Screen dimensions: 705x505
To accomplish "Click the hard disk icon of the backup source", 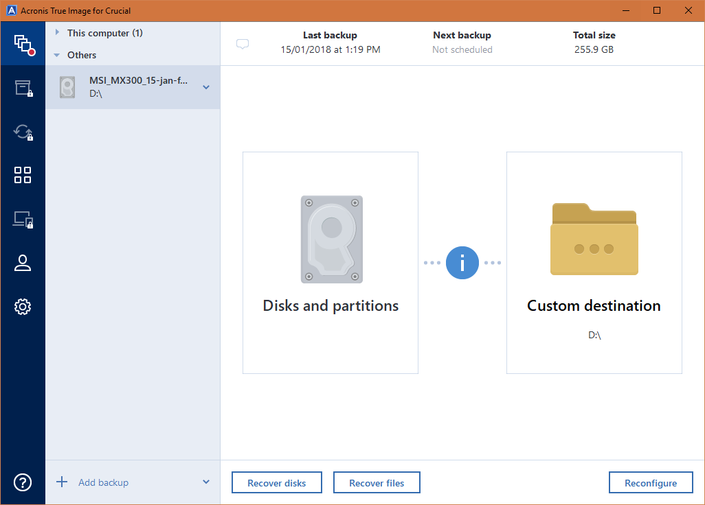I will pyautogui.click(x=332, y=239).
